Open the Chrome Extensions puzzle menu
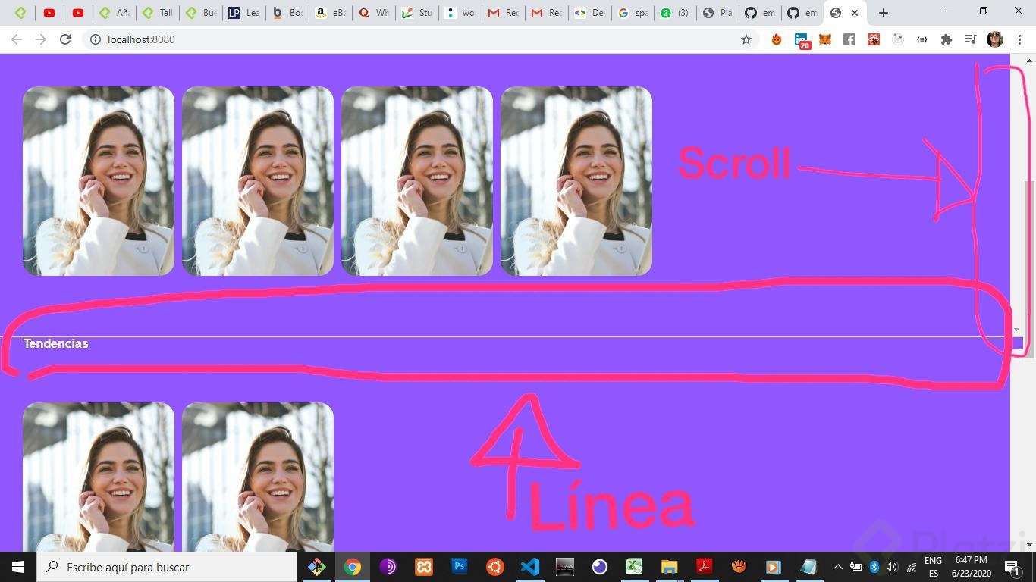 coord(947,39)
